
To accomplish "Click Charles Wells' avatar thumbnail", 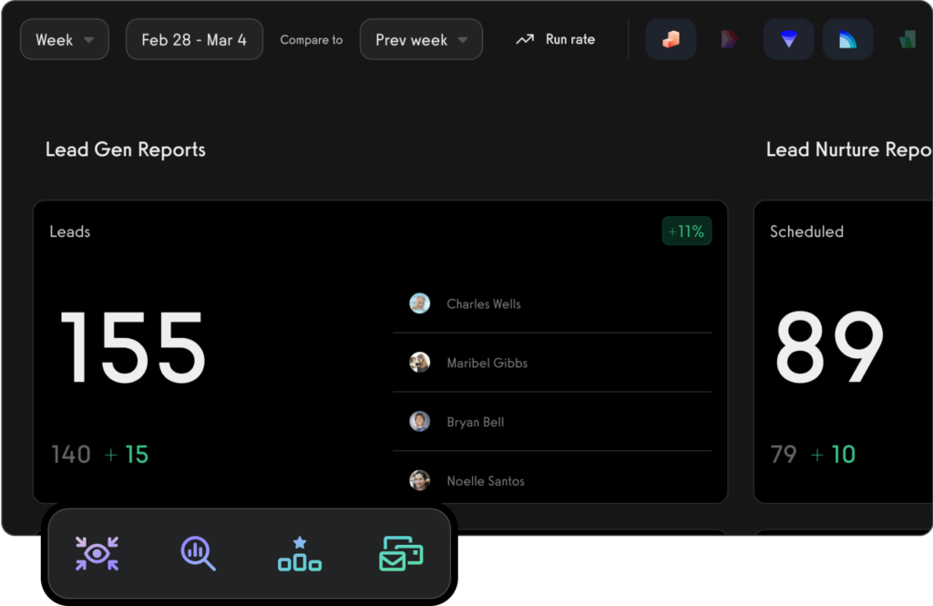I will pyautogui.click(x=420, y=303).
